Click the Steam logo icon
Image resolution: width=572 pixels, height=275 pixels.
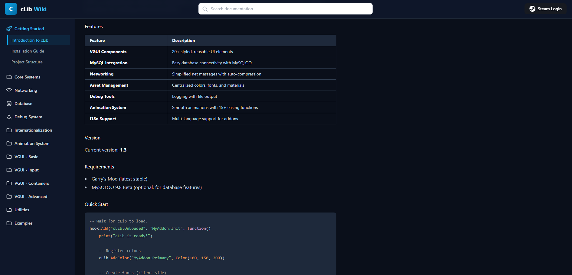click(x=532, y=9)
